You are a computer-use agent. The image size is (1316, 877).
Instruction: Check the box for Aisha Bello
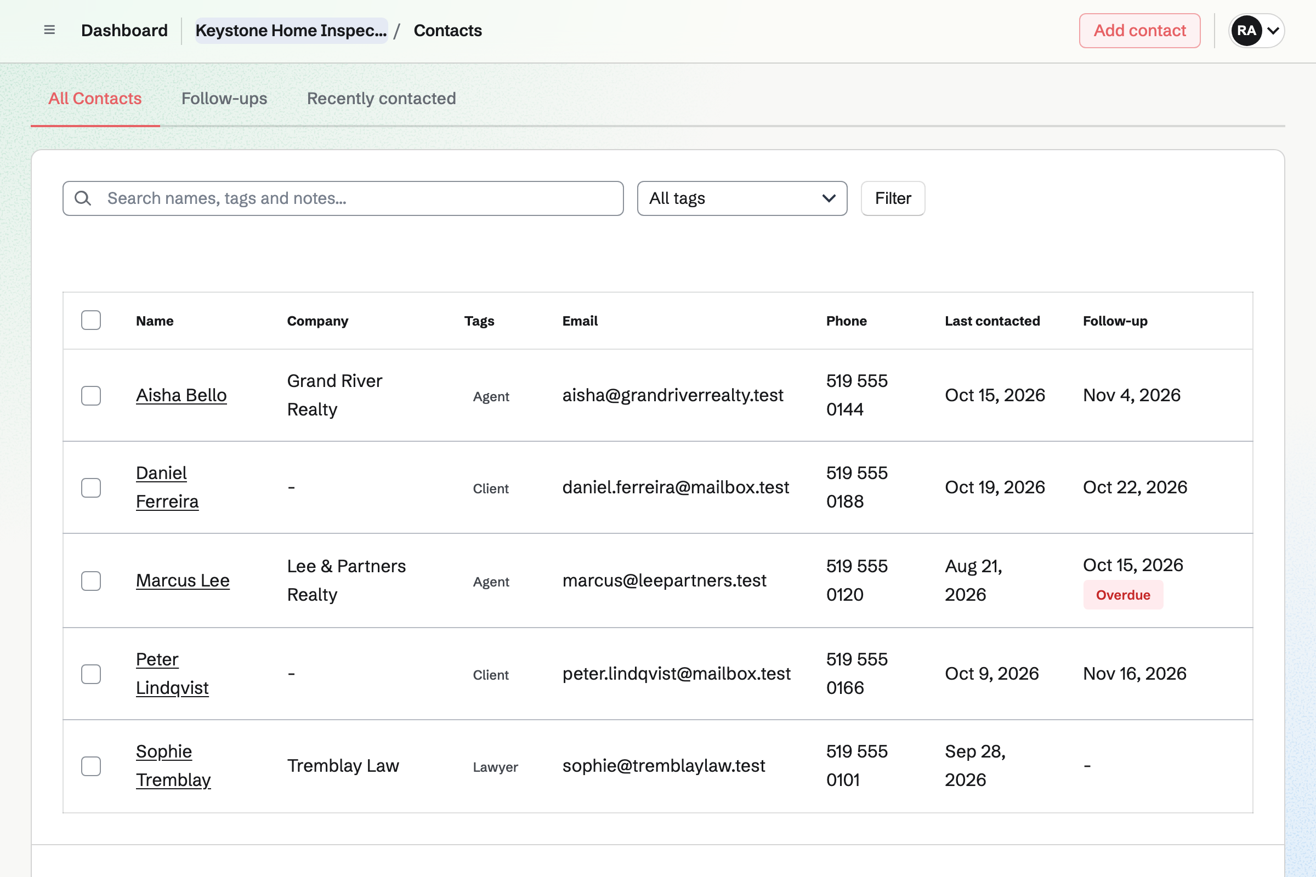tap(90, 395)
